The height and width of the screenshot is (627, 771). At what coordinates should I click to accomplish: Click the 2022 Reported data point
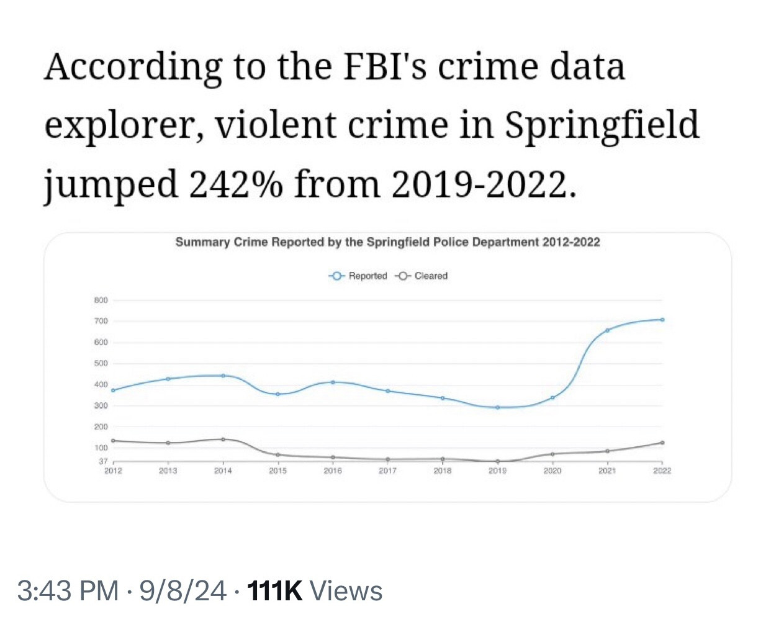(x=662, y=320)
